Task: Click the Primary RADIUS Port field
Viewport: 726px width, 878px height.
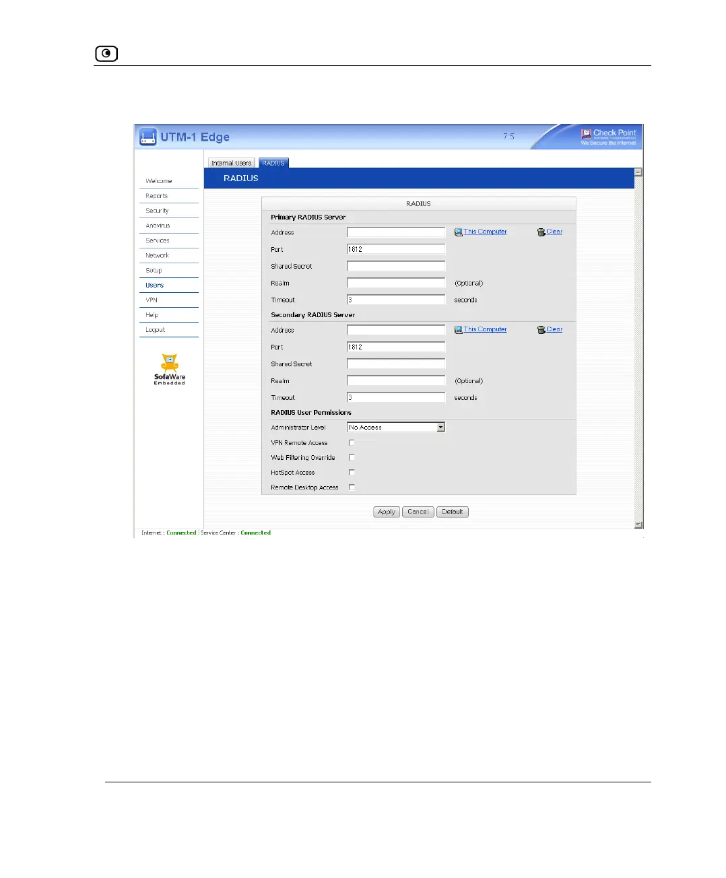Action: [396, 249]
